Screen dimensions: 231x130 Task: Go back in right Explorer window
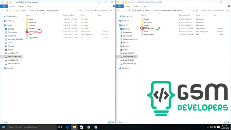[x=119, y=10]
